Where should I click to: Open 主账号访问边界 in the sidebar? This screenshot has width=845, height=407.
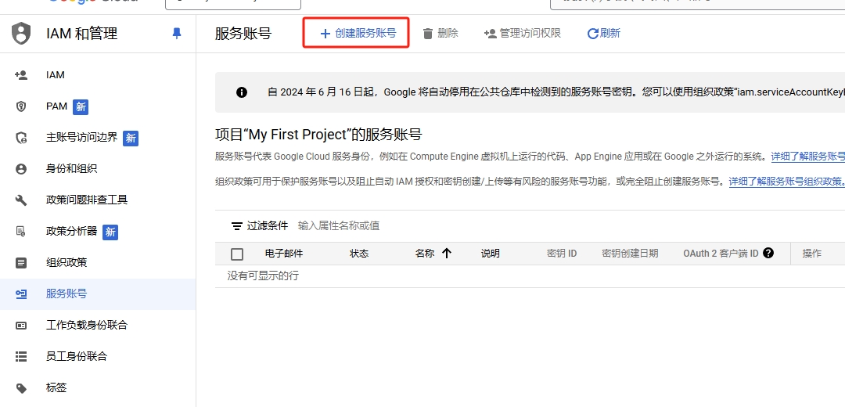pyautogui.click(x=81, y=138)
